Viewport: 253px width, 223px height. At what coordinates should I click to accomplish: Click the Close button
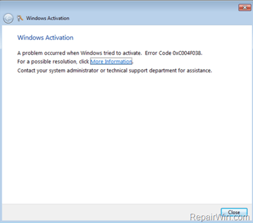click(234, 212)
